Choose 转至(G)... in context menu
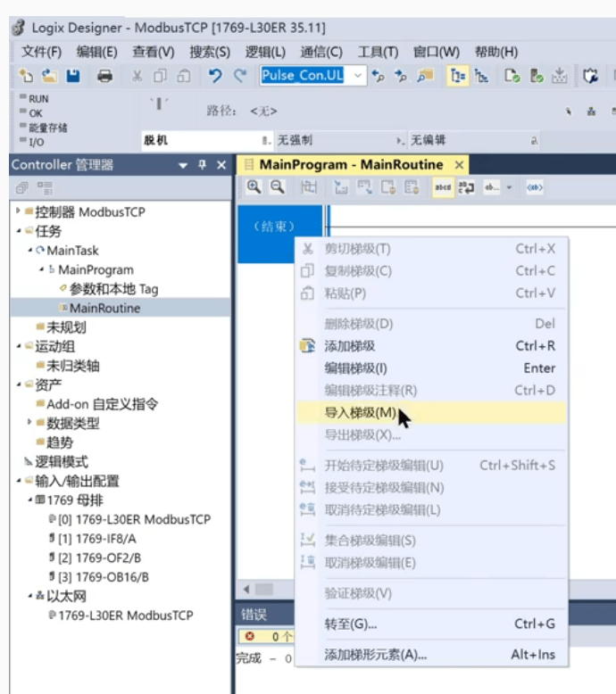This screenshot has width=616, height=694. (432, 624)
